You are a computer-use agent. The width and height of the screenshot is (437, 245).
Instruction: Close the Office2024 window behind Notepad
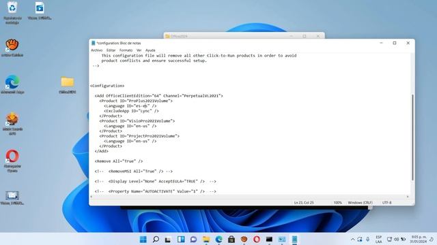tap(318, 36)
